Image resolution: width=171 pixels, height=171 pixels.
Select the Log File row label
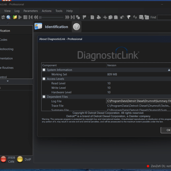(56, 101)
